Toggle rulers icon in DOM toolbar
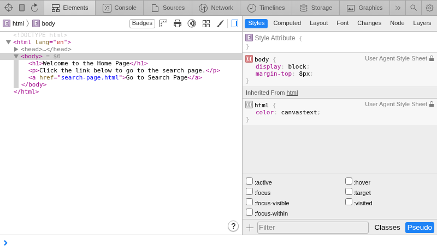The height and width of the screenshot is (251, 437). tap(163, 23)
